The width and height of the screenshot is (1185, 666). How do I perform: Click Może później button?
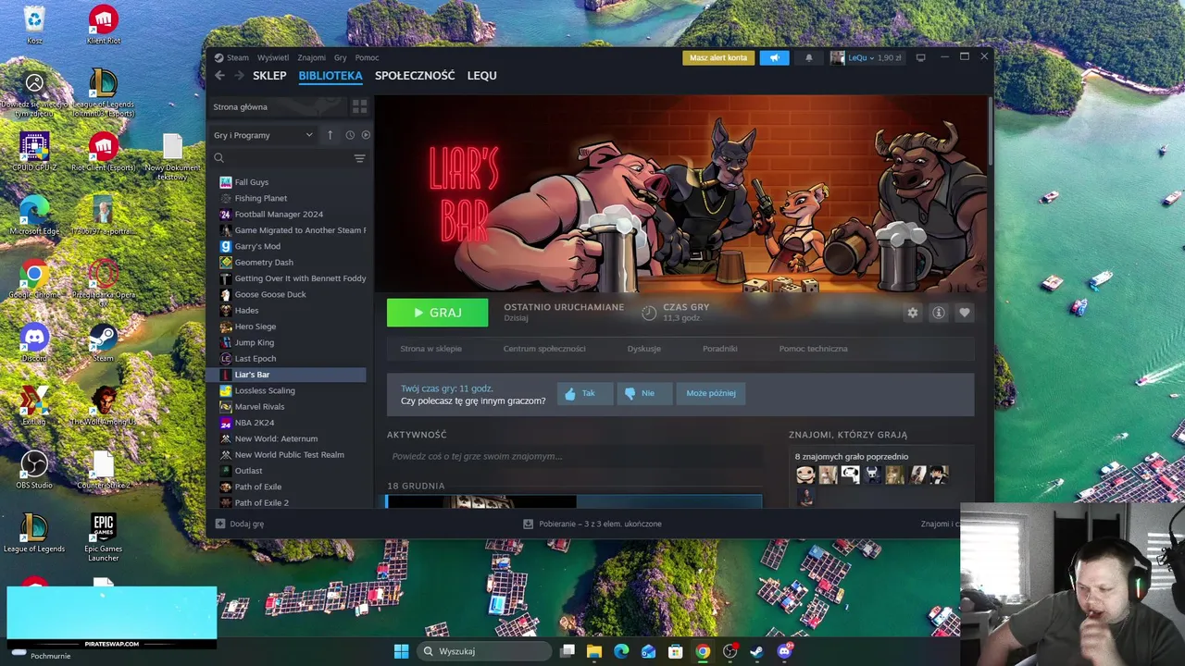click(711, 393)
